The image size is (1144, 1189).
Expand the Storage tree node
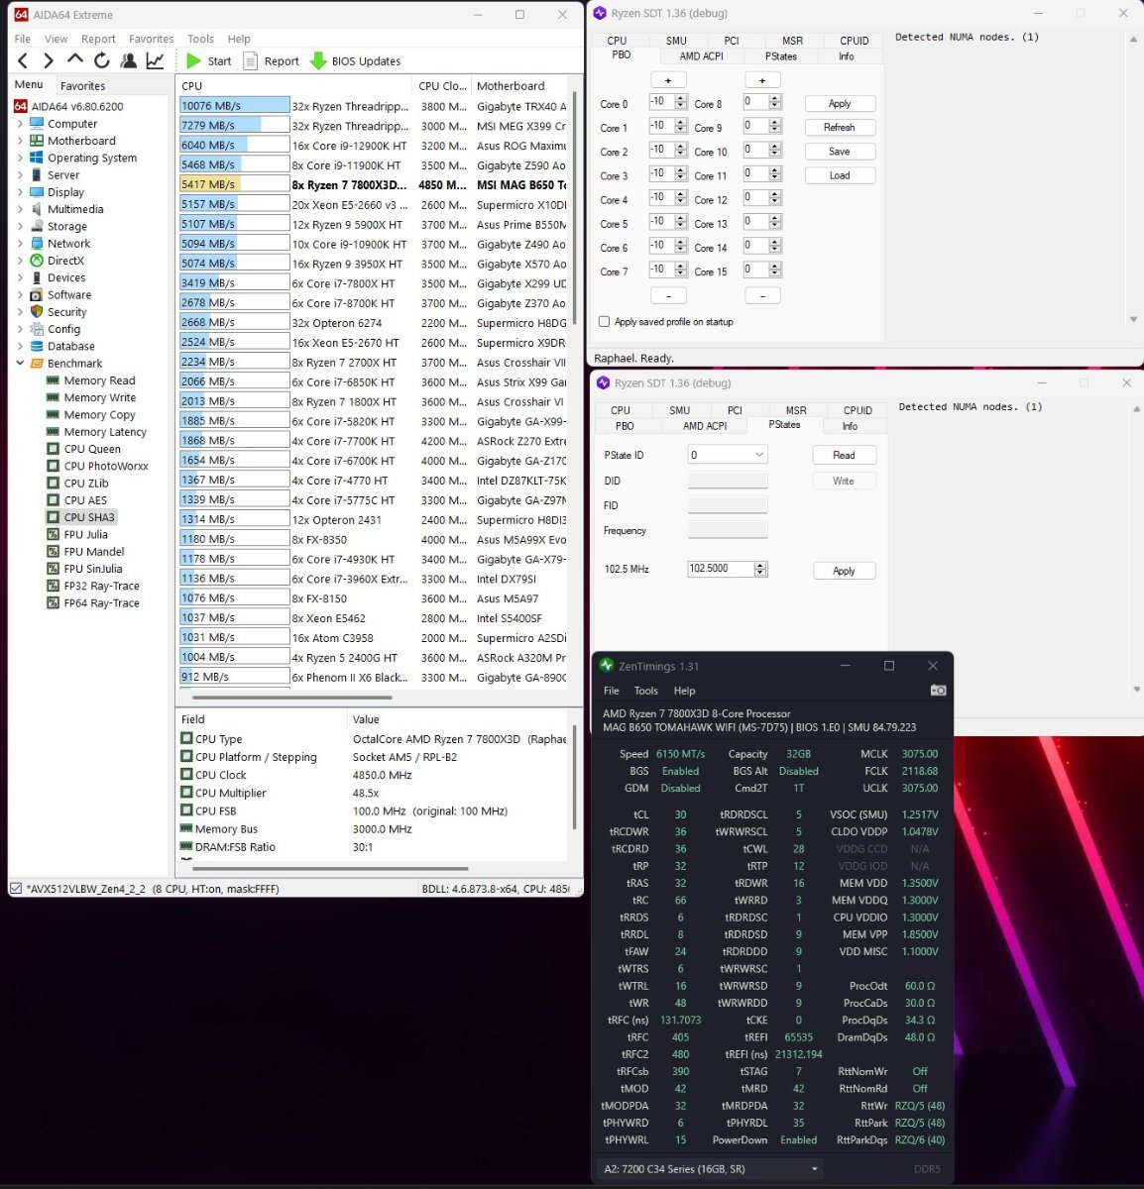[20, 227]
